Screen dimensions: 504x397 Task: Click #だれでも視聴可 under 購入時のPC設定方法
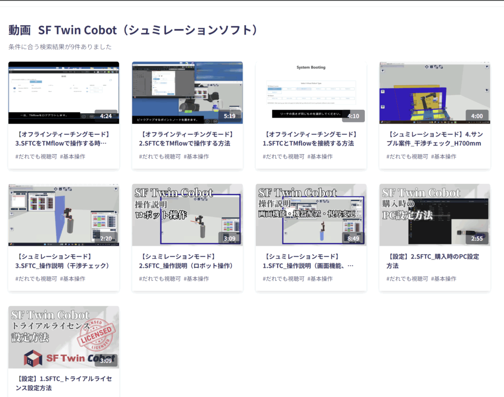click(408, 279)
